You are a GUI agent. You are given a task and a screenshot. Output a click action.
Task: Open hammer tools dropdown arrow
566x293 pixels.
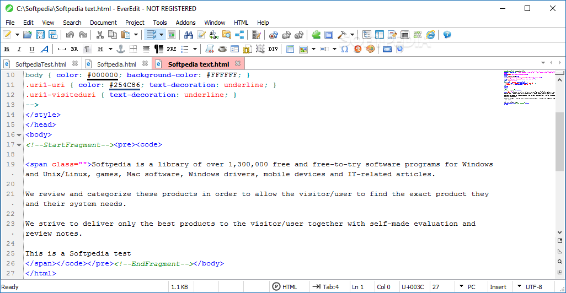(352, 35)
